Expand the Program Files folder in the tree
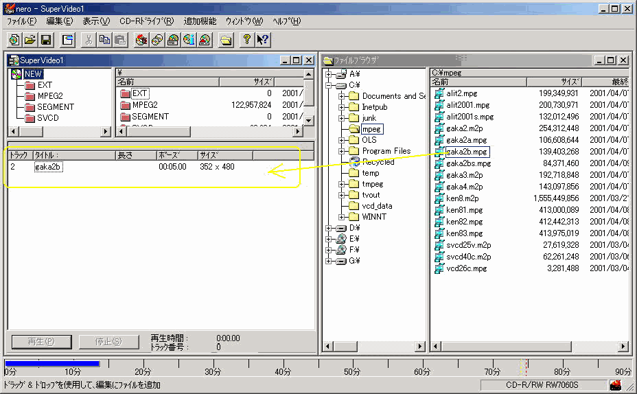Screen dimensions: 637x394 pos(342,151)
